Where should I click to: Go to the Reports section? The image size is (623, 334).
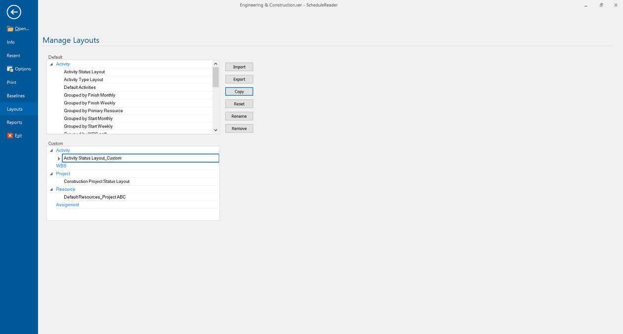coord(14,123)
